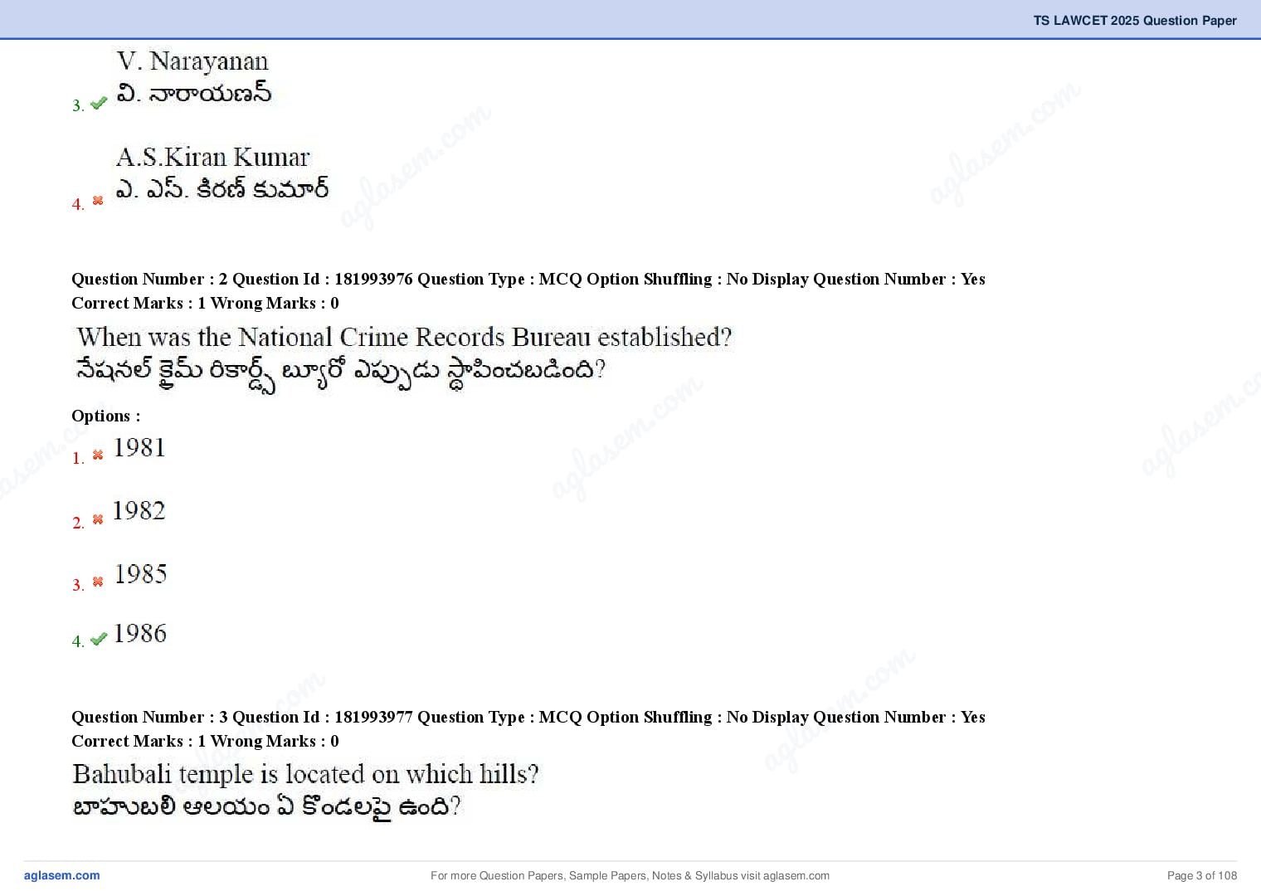This screenshot has height=891, width=1261.
Task: Select the English option text 'V. Narayanan'
Action: coord(192,61)
